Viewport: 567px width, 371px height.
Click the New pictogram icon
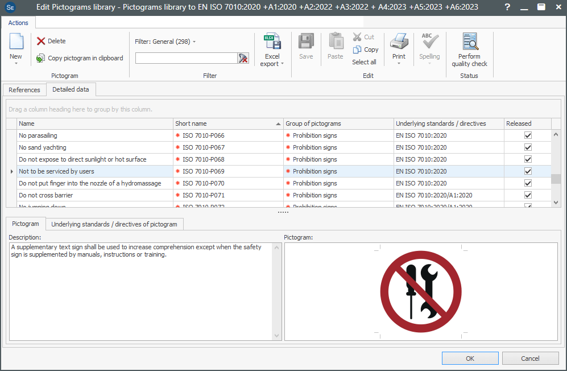tap(16, 42)
